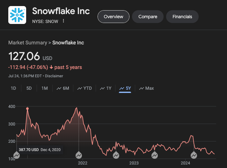Click the leftmost news marker icon on chart

point(17,156)
